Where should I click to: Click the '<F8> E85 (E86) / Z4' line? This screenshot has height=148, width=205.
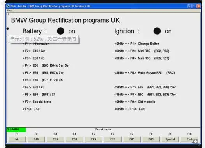(x=39, y=95)
